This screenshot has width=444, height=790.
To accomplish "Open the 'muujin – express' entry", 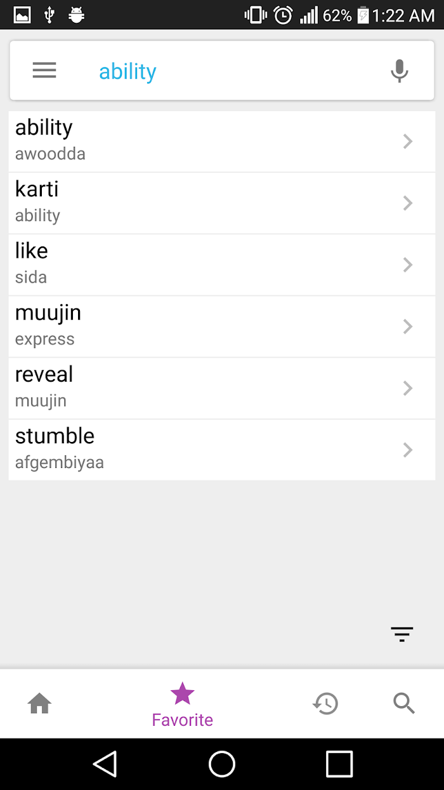I will [222, 326].
